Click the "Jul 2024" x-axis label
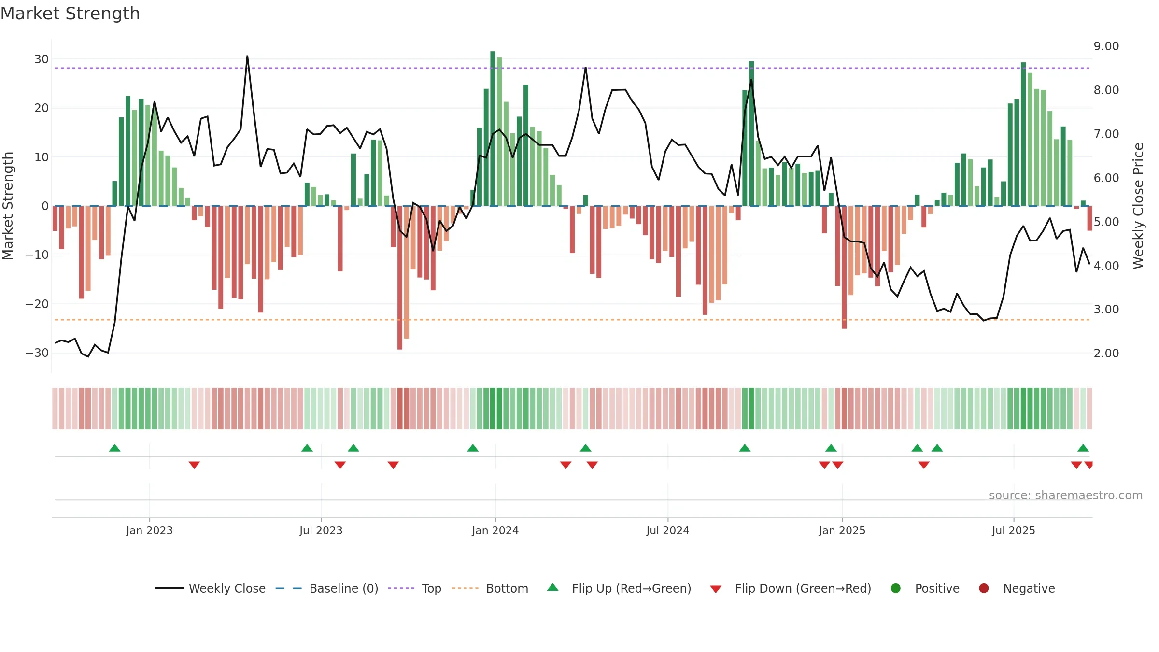 click(668, 531)
